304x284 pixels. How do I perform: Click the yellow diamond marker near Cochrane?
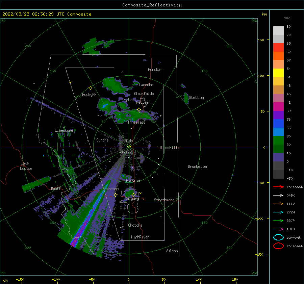[116, 195]
